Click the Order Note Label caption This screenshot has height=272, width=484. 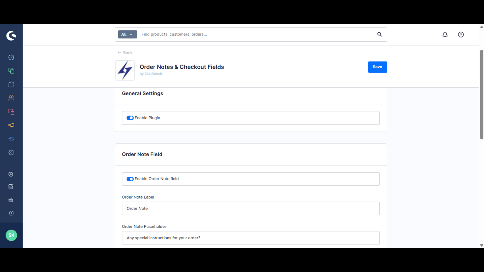click(x=138, y=197)
